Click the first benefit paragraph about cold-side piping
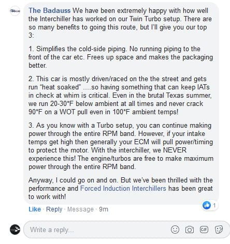230x244 pixels. coord(121,57)
